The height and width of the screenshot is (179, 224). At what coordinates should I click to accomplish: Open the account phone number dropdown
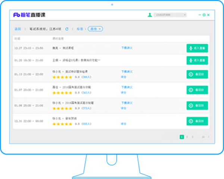point(184,15)
